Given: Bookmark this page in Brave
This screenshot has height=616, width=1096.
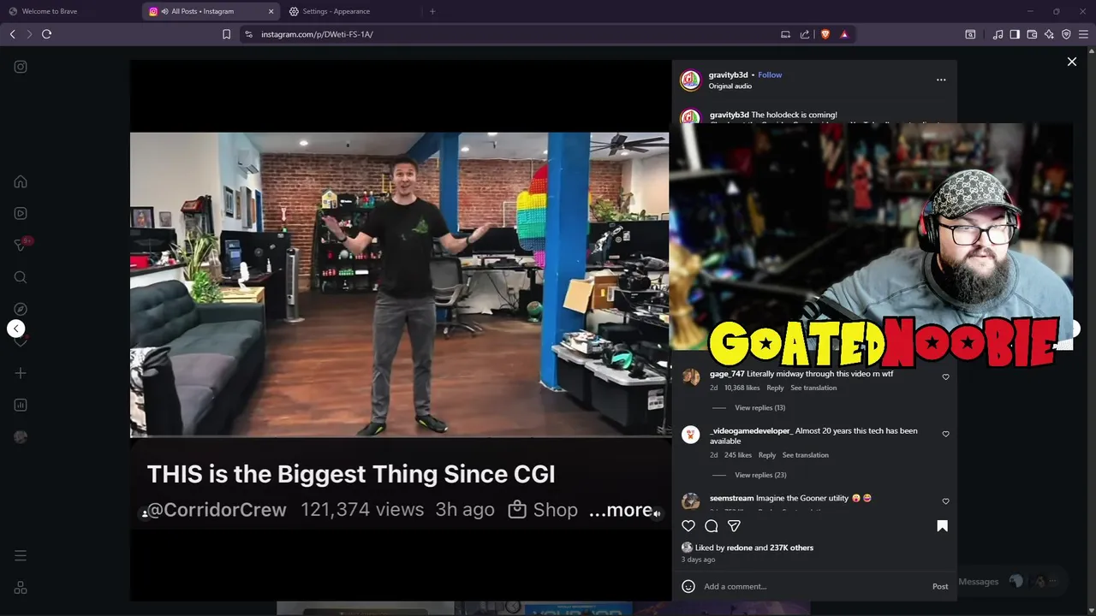Looking at the screenshot, I should [226, 34].
